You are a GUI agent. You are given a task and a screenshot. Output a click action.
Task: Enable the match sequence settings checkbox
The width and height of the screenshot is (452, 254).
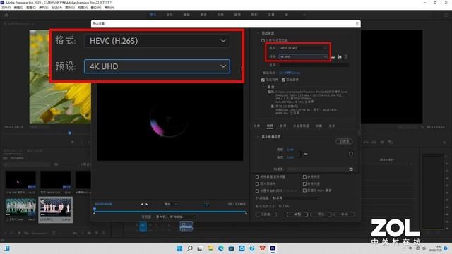(263, 40)
